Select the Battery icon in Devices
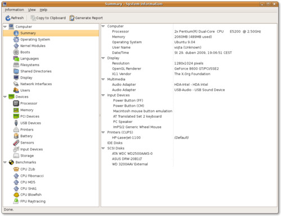Image resolution: width=281 pixels, height=216 pixels. [16, 136]
